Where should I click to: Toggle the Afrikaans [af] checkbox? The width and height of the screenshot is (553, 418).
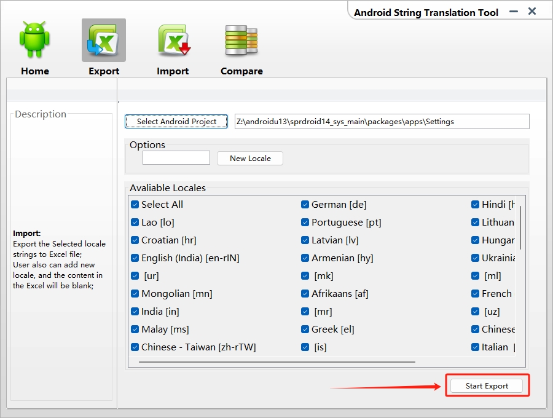tap(305, 293)
